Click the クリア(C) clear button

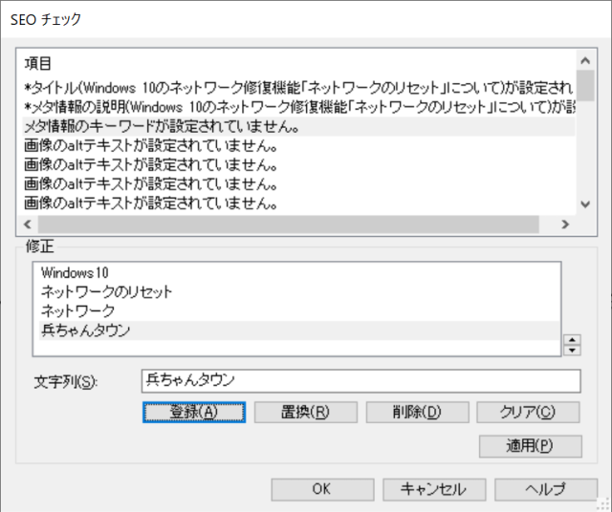[528, 412]
